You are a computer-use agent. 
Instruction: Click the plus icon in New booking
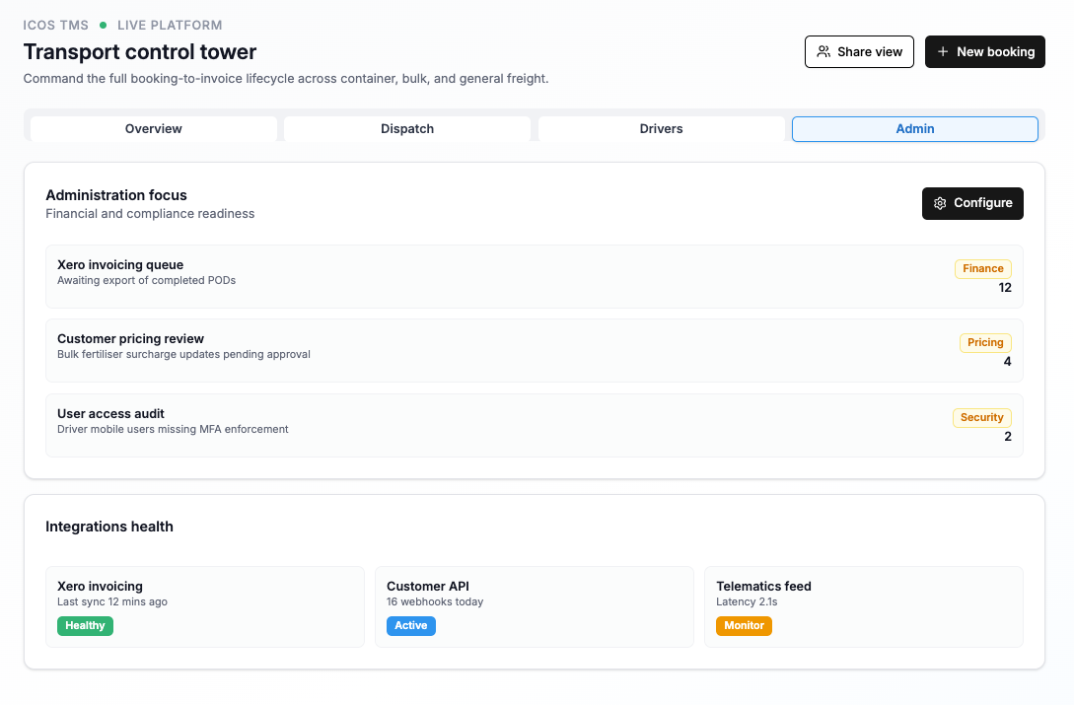pyautogui.click(x=943, y=52)
